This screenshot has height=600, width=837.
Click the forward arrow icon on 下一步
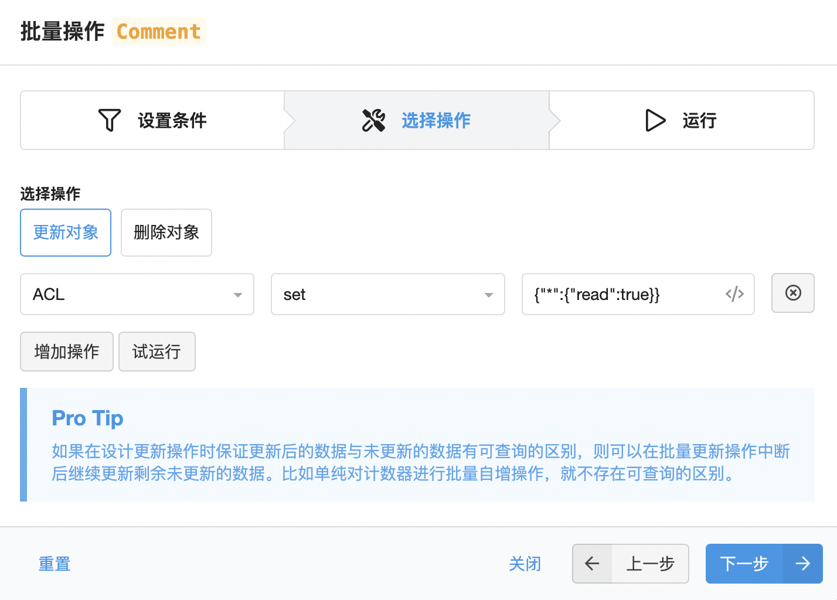coord(802,564)
